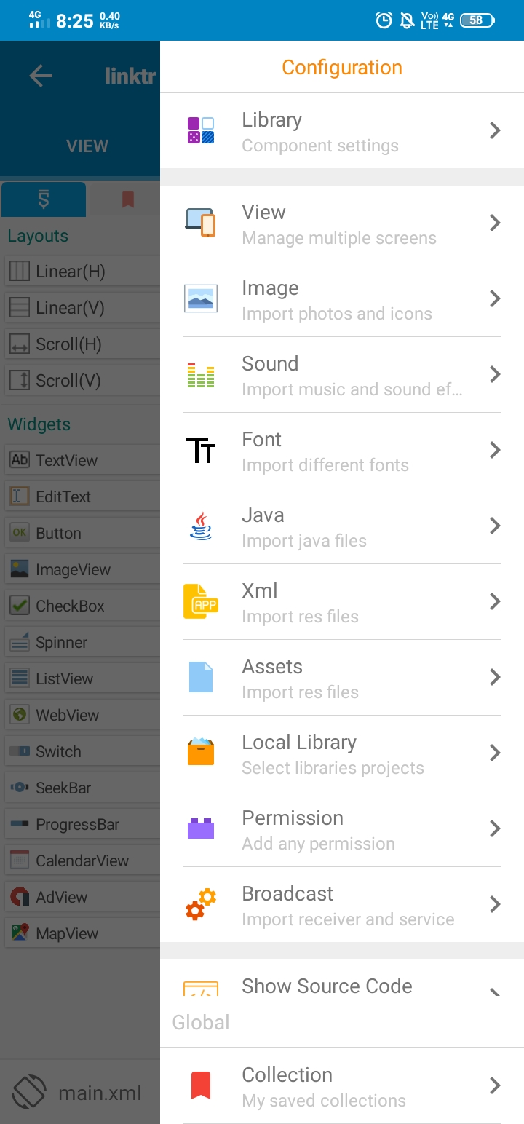The height and width of the screenshot is (1124, 524).
Task: Tap the Local Library box icon
Action: click(201, 753)
